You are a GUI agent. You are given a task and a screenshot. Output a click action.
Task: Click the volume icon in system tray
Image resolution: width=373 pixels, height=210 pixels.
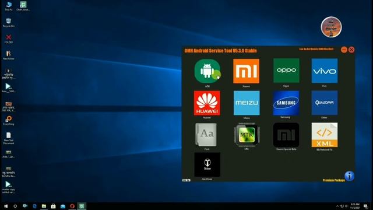pyautogui.click(x=347, y=206)
